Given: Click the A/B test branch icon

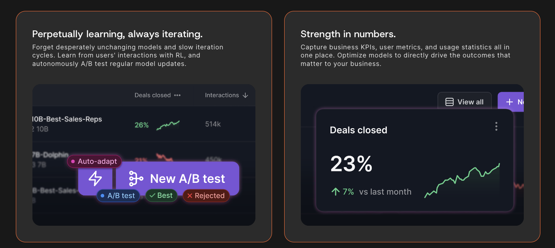Looking at the screenshot, I should pos(136,178).
